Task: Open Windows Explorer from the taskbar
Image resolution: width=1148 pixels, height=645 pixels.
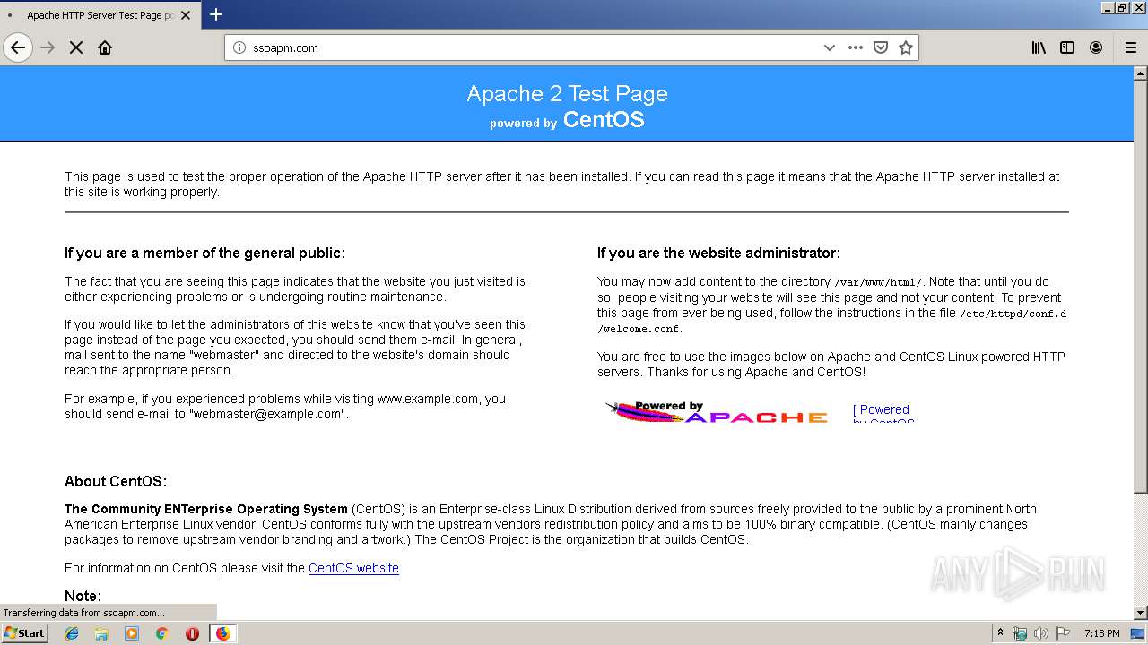Action: [101, 633]
